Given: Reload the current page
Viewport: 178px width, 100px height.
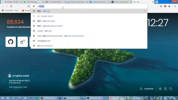Looking at the screenshot, I should pyautogui.click(x=11, y=6).
